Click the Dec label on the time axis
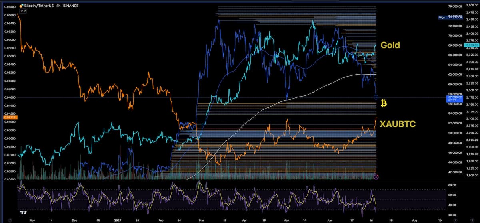The width and height of the screenshot is (480, 223). (74, 220)
